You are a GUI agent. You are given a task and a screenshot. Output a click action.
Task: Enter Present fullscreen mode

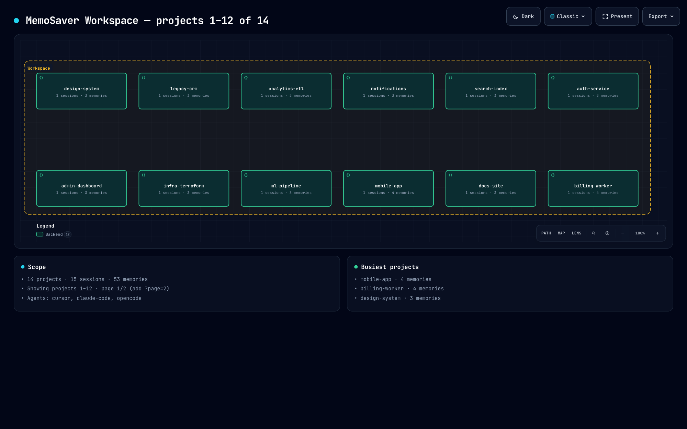coord(617,16)
